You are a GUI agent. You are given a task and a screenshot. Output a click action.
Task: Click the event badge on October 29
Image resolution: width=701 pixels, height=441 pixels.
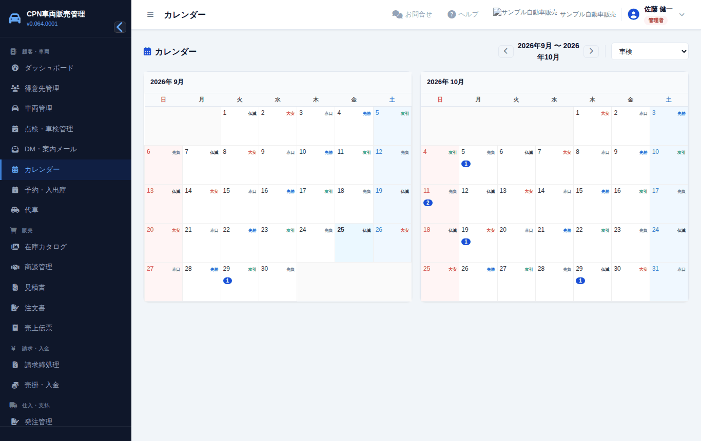(580, 280)
